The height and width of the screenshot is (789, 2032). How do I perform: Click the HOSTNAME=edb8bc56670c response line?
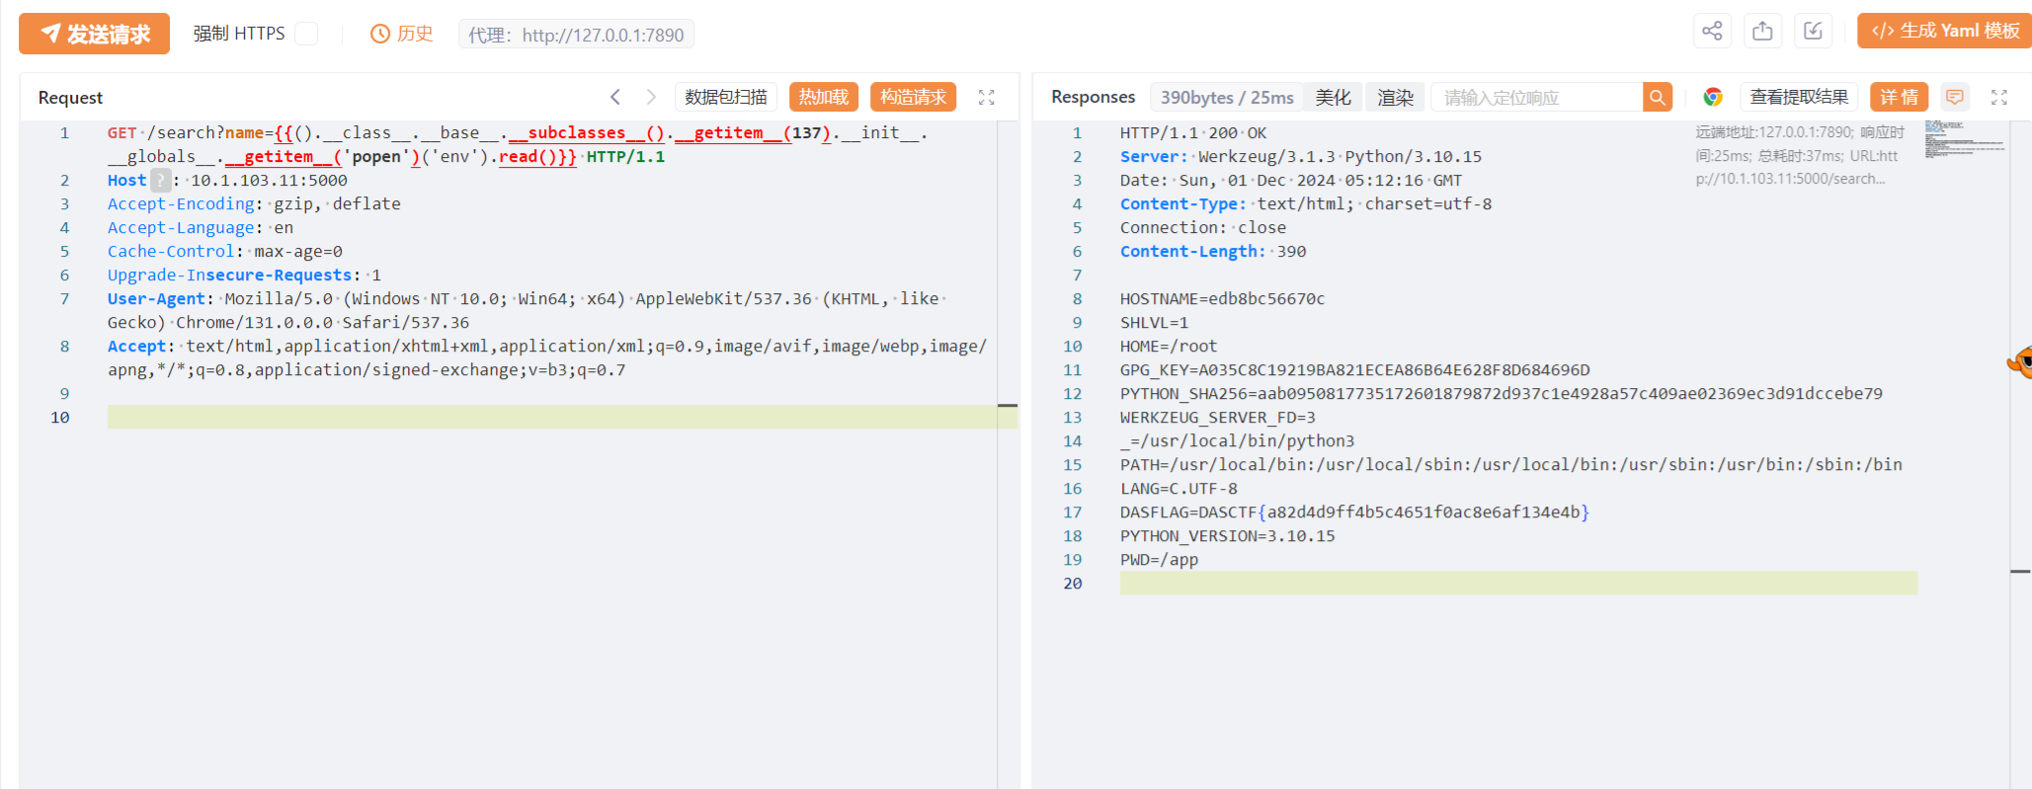tap(1222, 299)
